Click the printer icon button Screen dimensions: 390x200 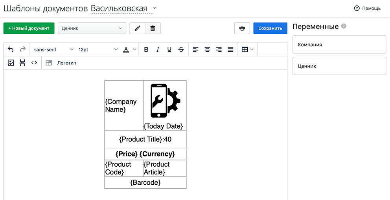click(242, 28)
